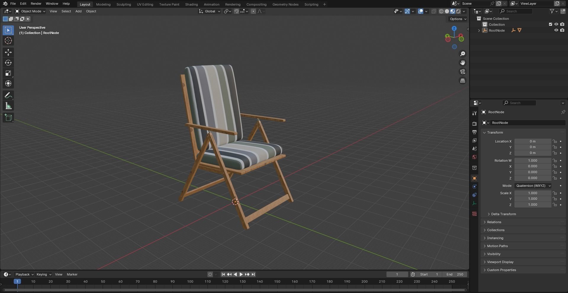The height and width of the screenshot is (293, 568).
Task: Select the Move tool
Action: click(x=8, y=52)
